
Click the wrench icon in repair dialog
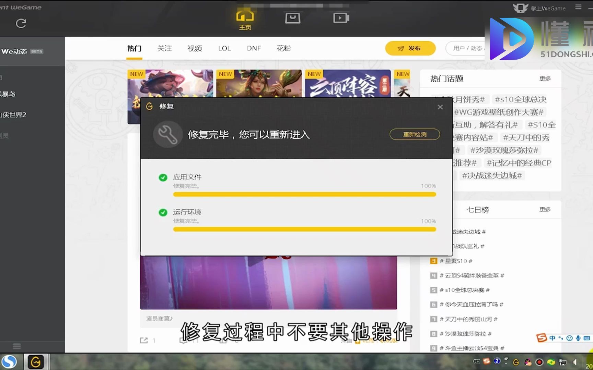click(x=168, y=134)
